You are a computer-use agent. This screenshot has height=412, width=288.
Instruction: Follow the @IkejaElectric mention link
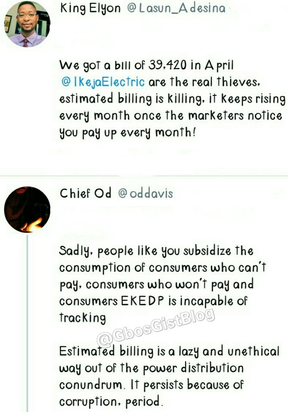[103, 82]
